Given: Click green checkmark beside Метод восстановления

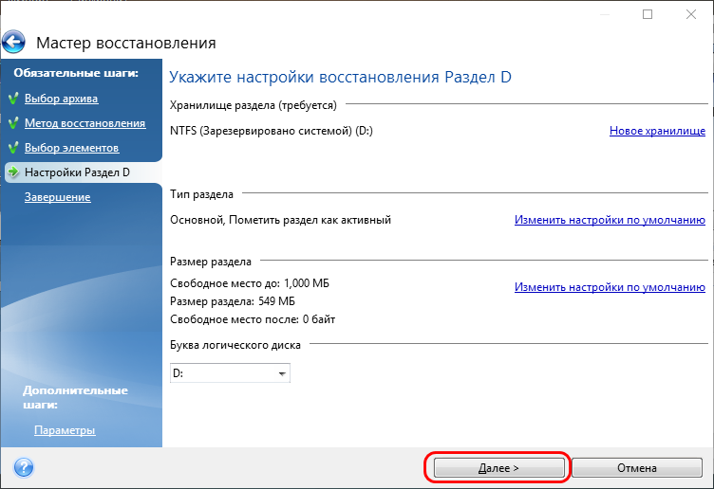Looking at the screenshot, I should 13,122.
